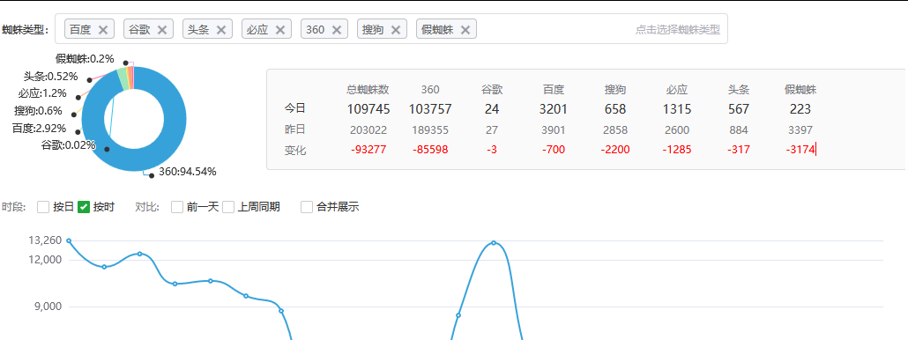
Task: Click the 搜狗 change value -2200
Action: point(615,150)
